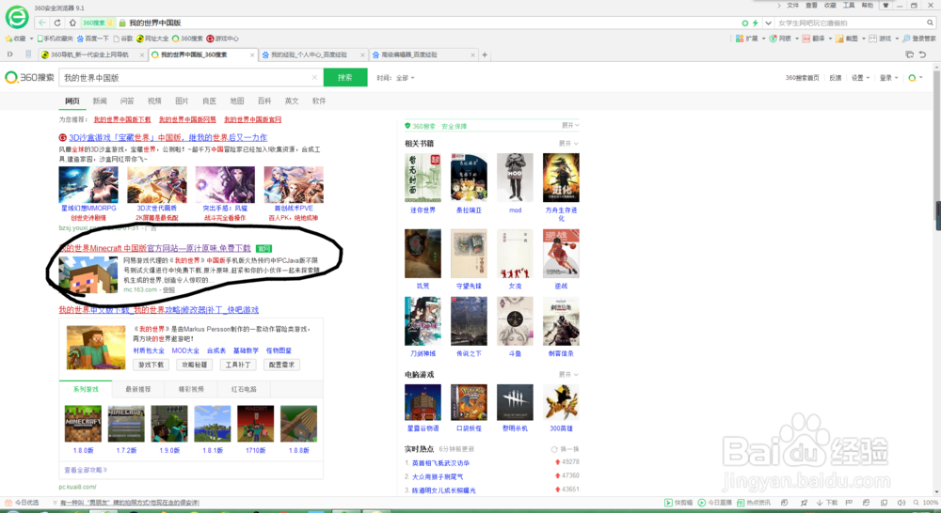
Task: Click the 攻略秘籍 button
Action: point(195,365)
